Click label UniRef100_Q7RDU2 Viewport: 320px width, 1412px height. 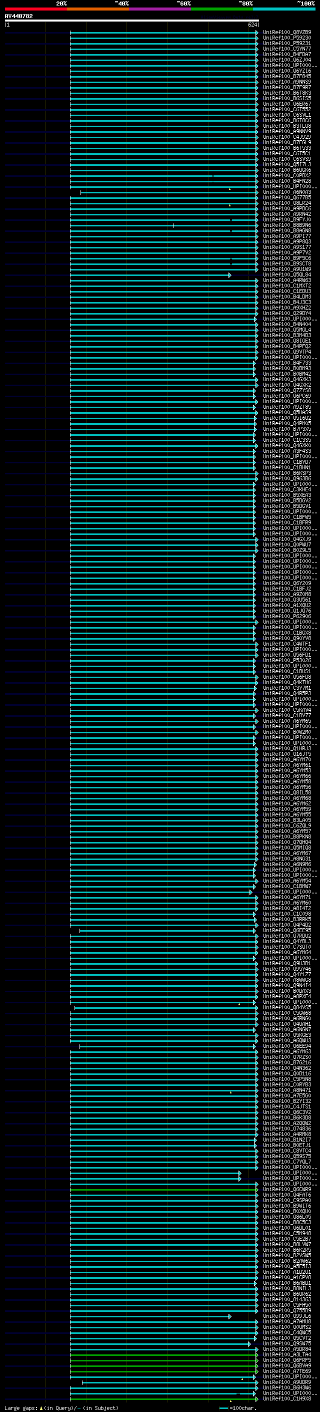click(287, 936)
